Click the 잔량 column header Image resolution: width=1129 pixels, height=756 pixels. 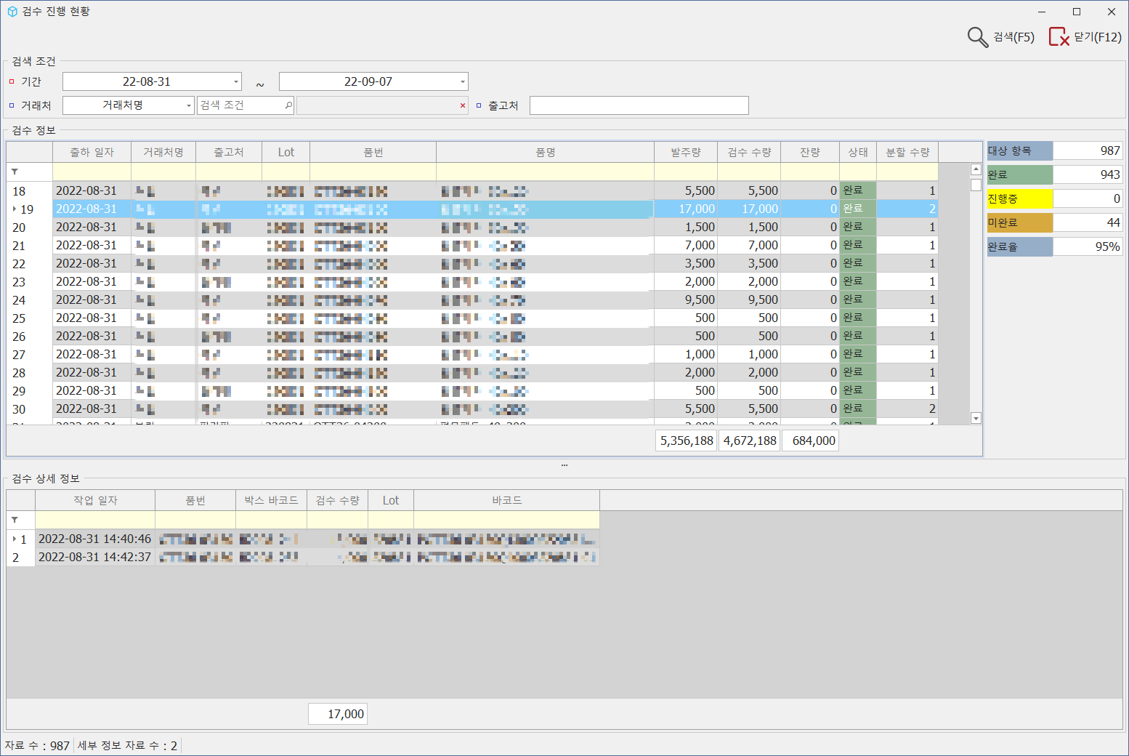tap(809, 152)
